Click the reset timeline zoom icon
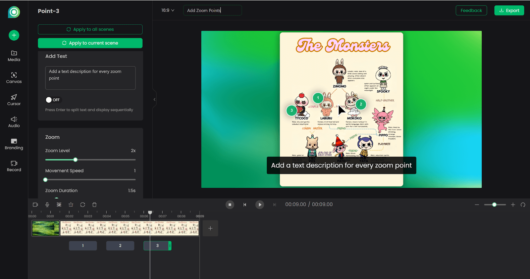 coord(523,205)
